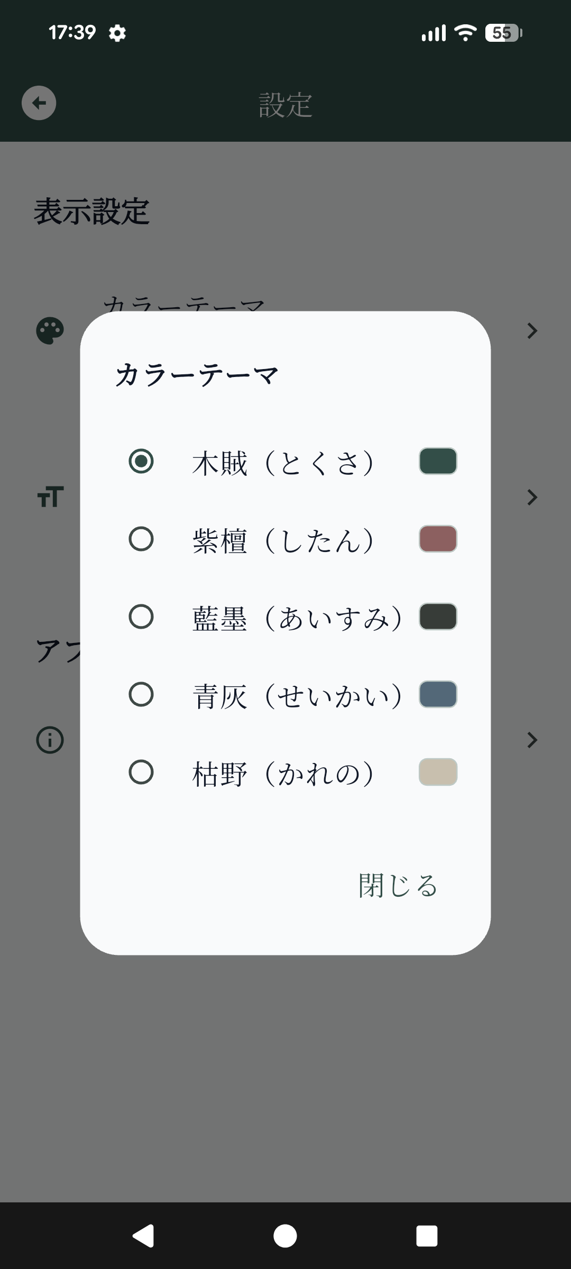Screen dimensions: 571x1269
Task: Select the 藍墨（あいすみ） radio button
Action: click(141, 617)
